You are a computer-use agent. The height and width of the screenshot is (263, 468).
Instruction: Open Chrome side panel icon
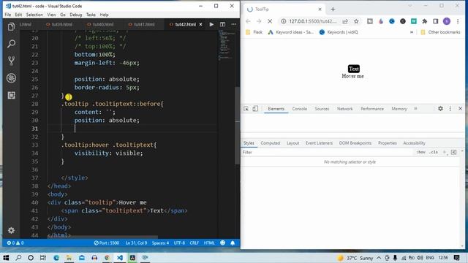click(x=436, y=21)
